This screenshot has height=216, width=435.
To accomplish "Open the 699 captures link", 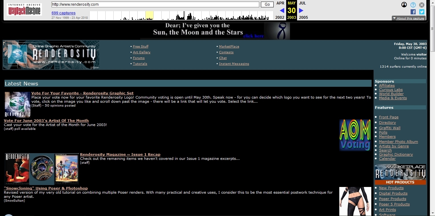I will 63,13.
